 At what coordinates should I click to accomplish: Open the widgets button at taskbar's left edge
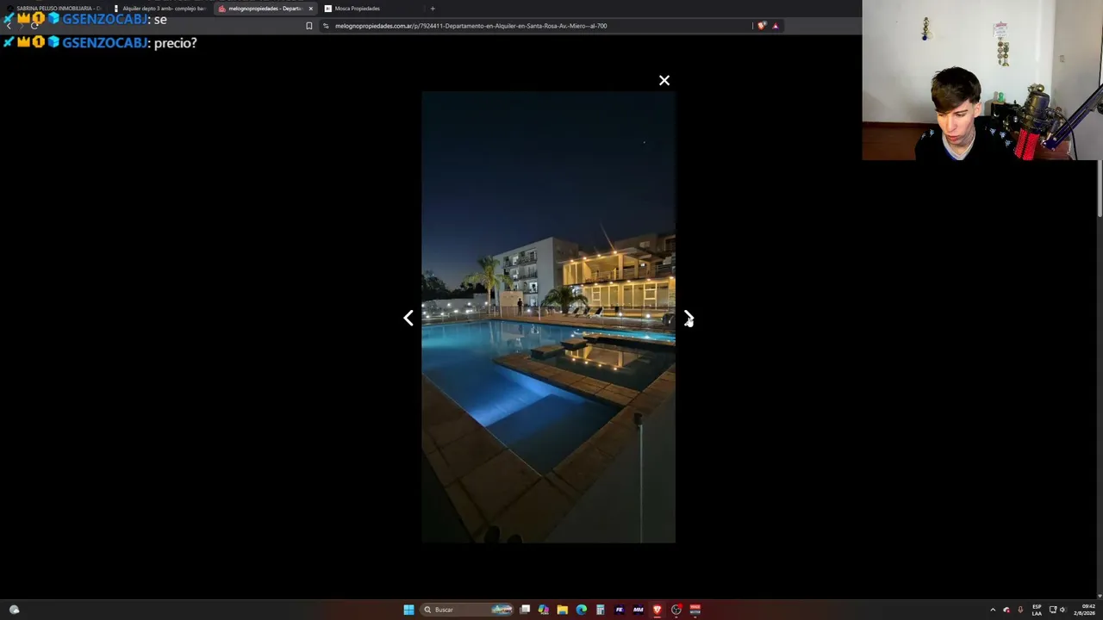click(14, 610)
